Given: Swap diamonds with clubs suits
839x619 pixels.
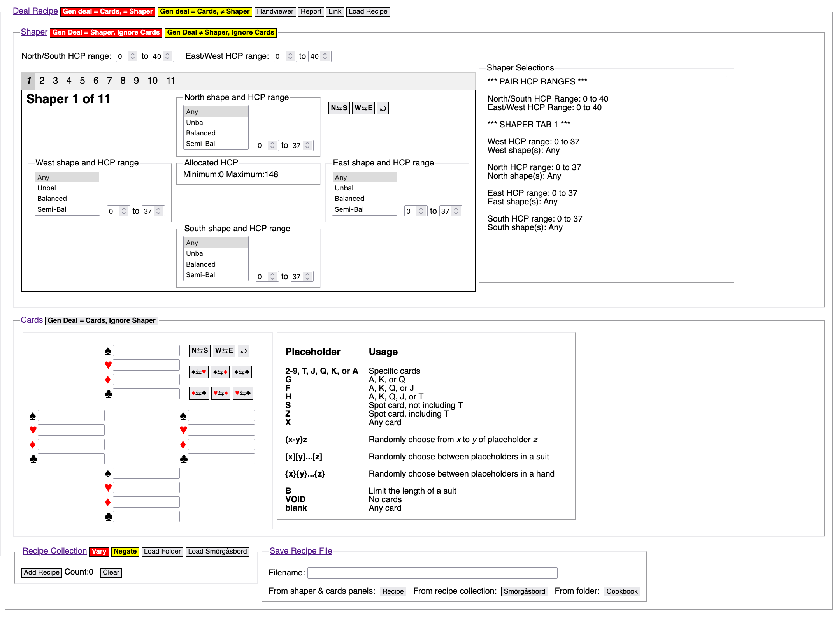Looking at the screenshot, I should 199,393.
